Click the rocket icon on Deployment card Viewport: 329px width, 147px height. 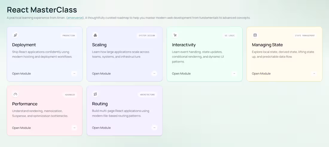[x=15, y=35]
